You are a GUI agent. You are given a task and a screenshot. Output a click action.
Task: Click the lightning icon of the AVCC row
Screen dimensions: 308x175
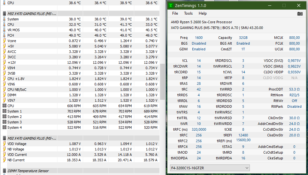(4, 52)
